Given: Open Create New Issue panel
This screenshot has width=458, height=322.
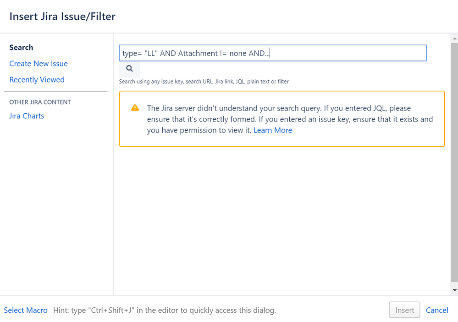Looking at the screenshot, I should pyautogui.click(x=38, y=63).
